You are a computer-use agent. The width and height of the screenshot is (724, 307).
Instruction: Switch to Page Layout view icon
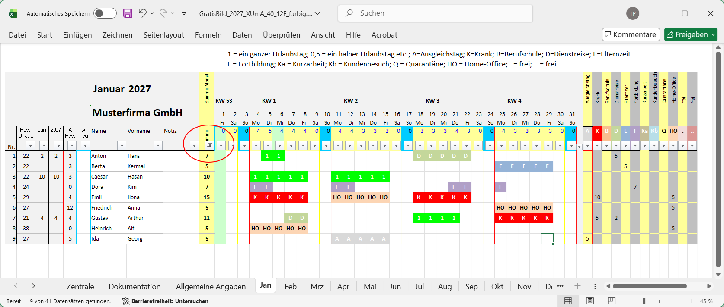coord(589,301)
